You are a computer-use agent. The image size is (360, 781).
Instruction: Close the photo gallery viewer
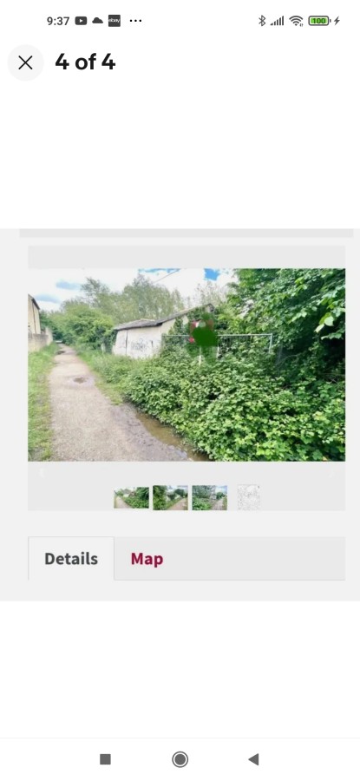25,62
